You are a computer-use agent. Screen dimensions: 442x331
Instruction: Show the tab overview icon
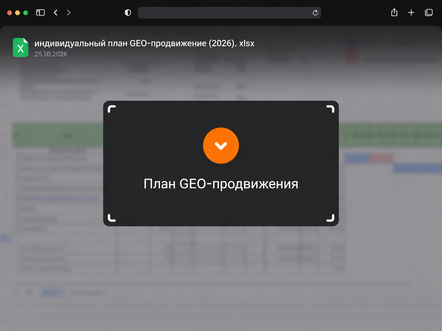tap(429, 12)
